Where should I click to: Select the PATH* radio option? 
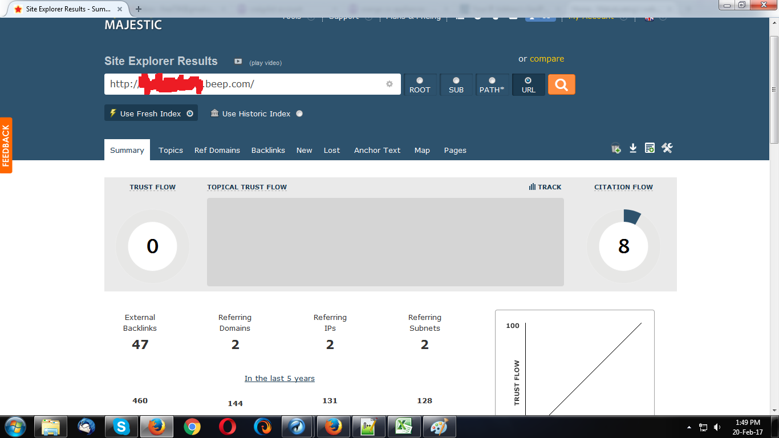pos(492,80)
